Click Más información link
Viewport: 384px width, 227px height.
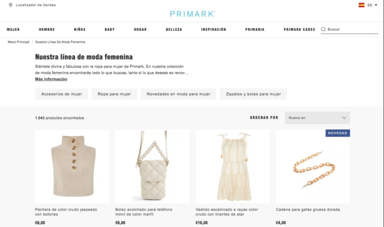click(x=51, y=79)
